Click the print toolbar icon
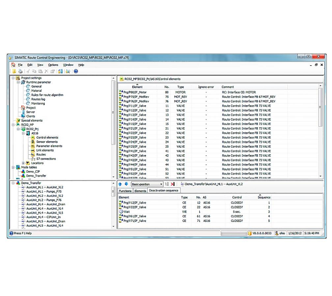Viewport: 332px width, 296px height. point(20,71)
